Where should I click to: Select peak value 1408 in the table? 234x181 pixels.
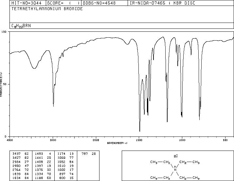39,162
